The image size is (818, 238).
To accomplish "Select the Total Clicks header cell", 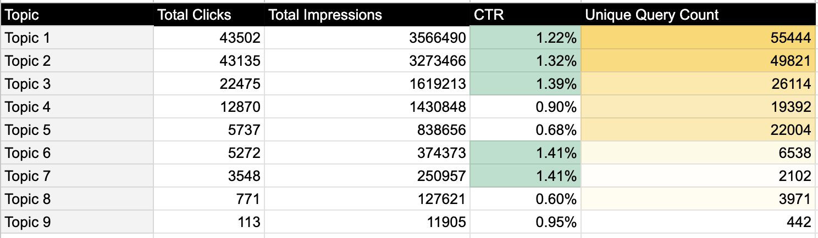I will click(x=209, y=15).
